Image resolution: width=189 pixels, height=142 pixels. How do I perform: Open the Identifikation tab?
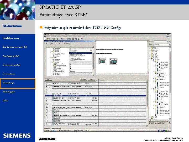pyautogui.click(x=60, y=44)
